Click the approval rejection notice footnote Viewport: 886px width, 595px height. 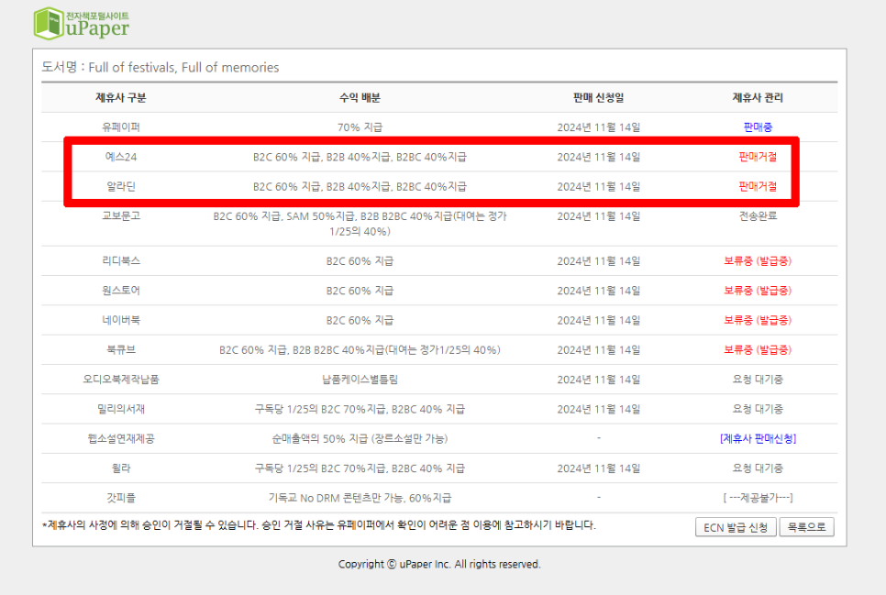[319, 525]
